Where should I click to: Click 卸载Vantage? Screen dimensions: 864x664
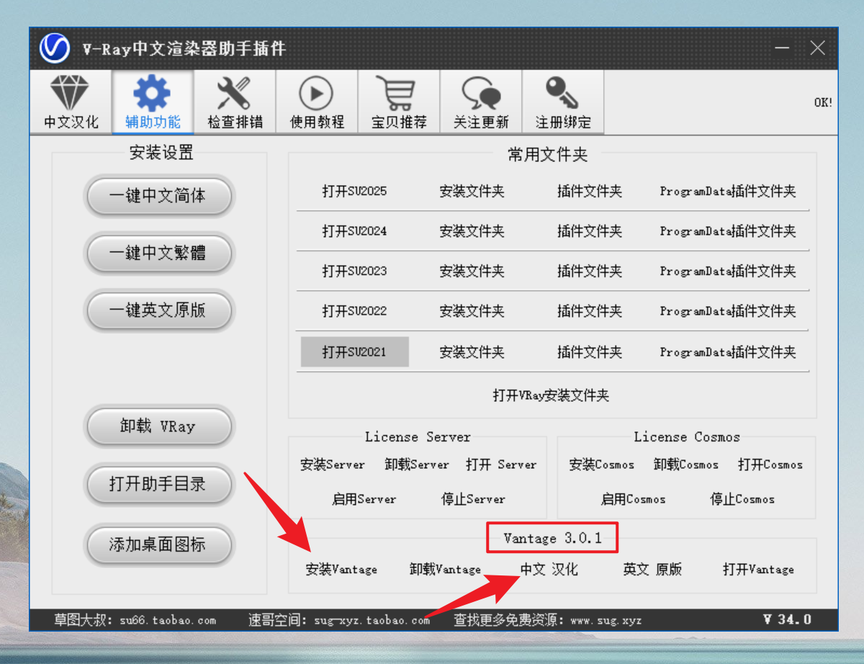[446, 570]
